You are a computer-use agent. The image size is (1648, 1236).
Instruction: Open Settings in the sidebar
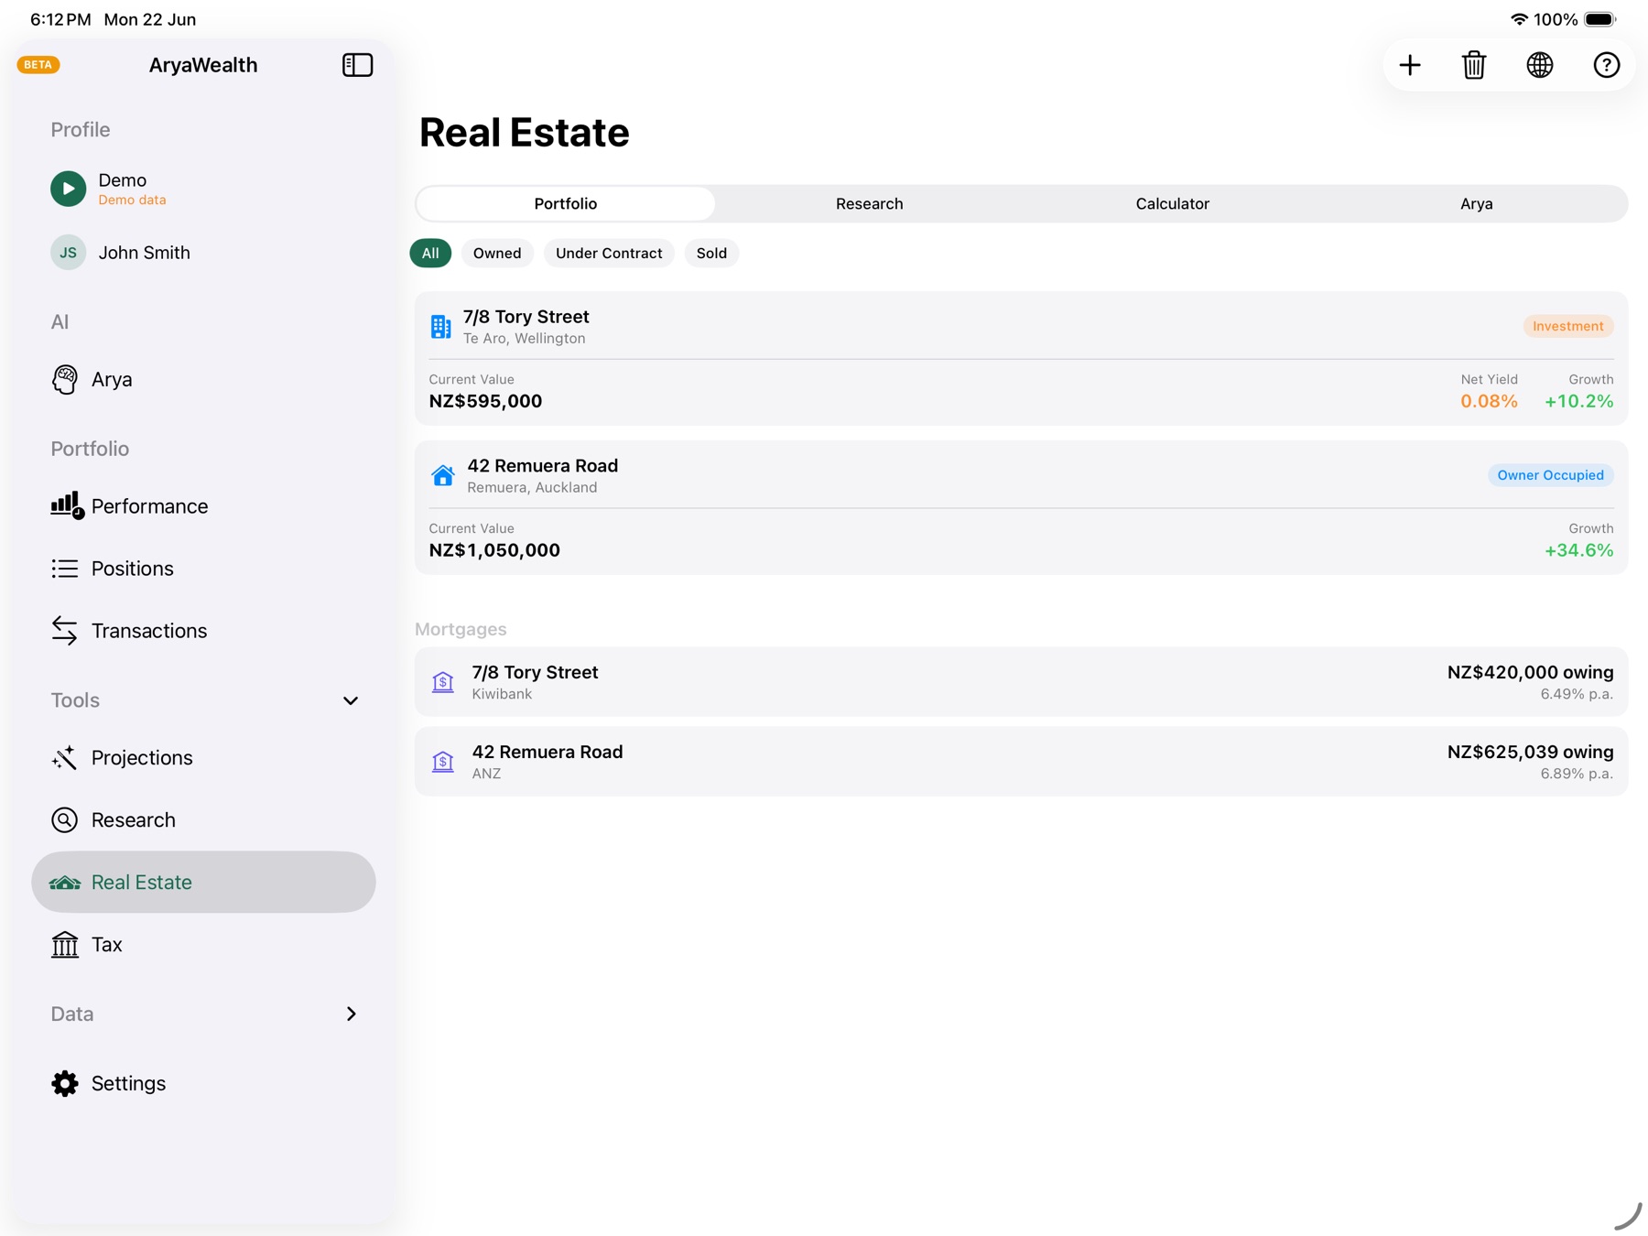pos(203,1084)
